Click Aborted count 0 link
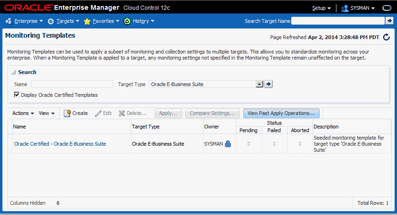The image size is (397, 215). [300, 144]
